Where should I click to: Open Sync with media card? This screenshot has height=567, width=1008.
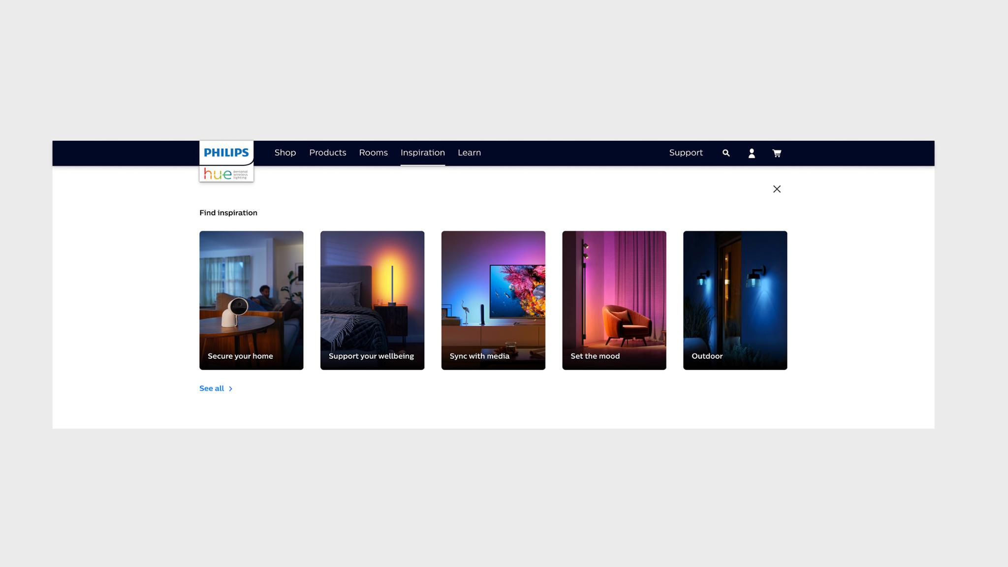(x=493, y=300)
